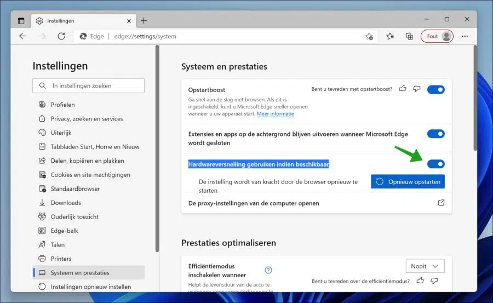Open Instellingen opnieuw instellen section
Viewport: 493px width, 303px height.
(x=88, y=287)
